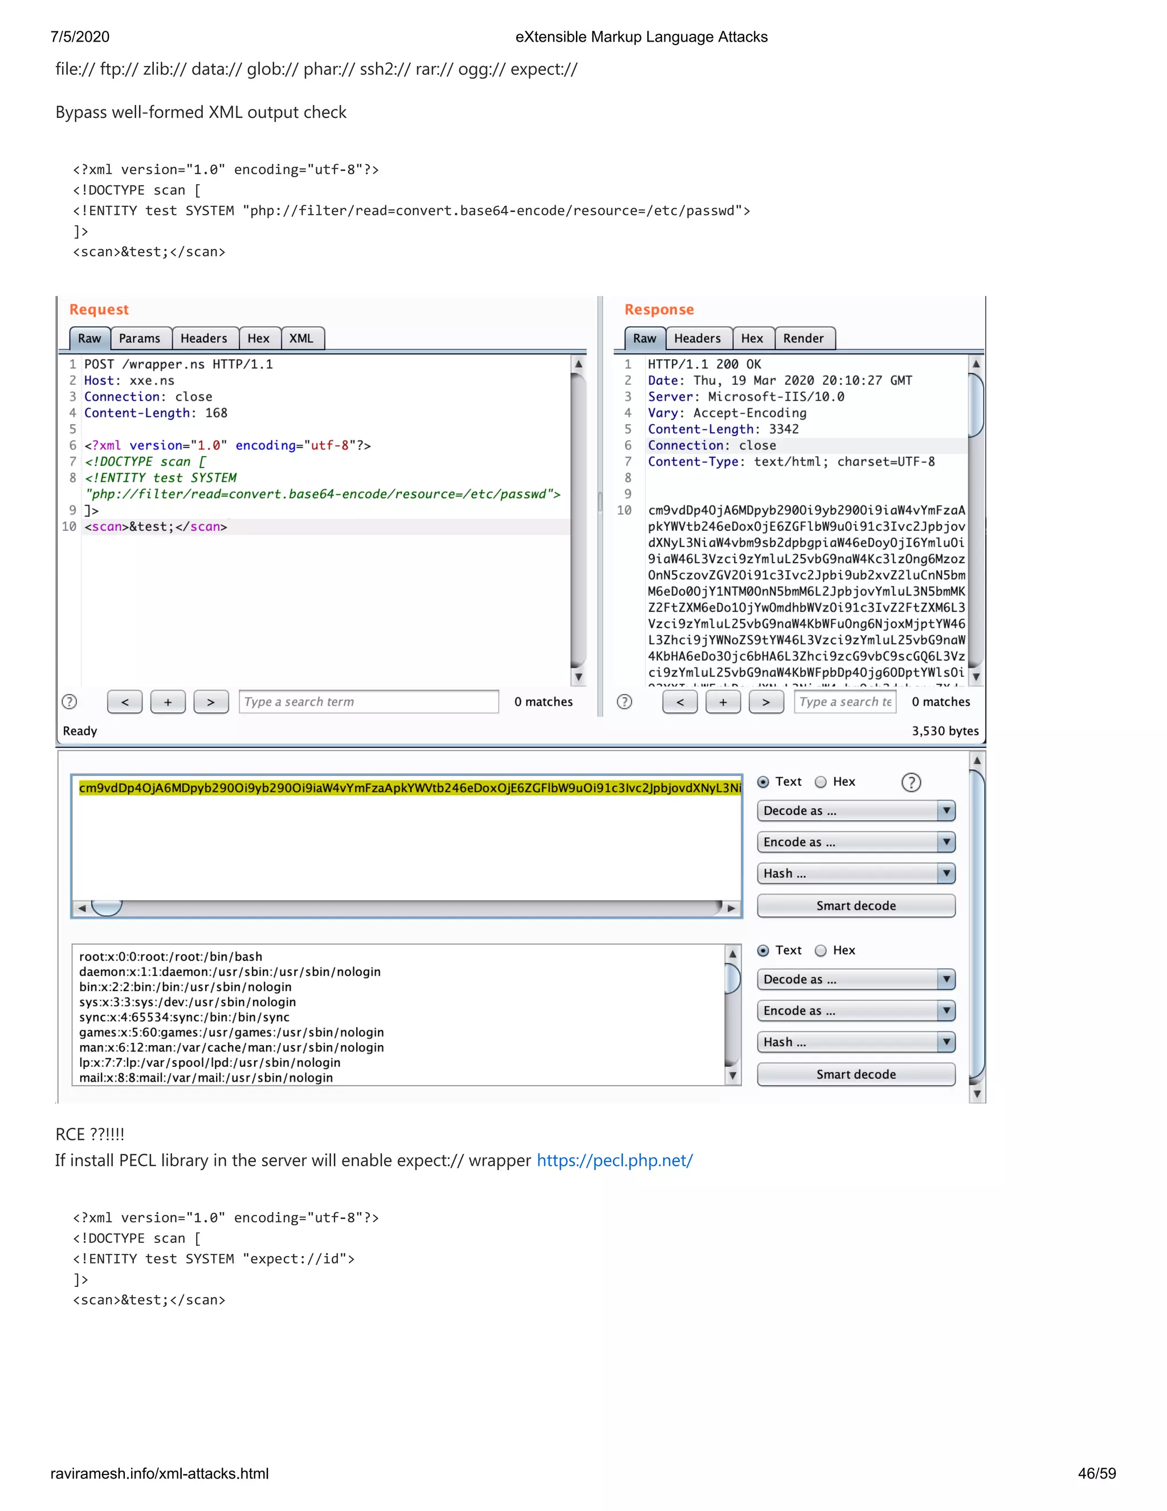Click decoded output vertical scrollbar thumb
The image size is (1167, 1511).
pos(733,978)
